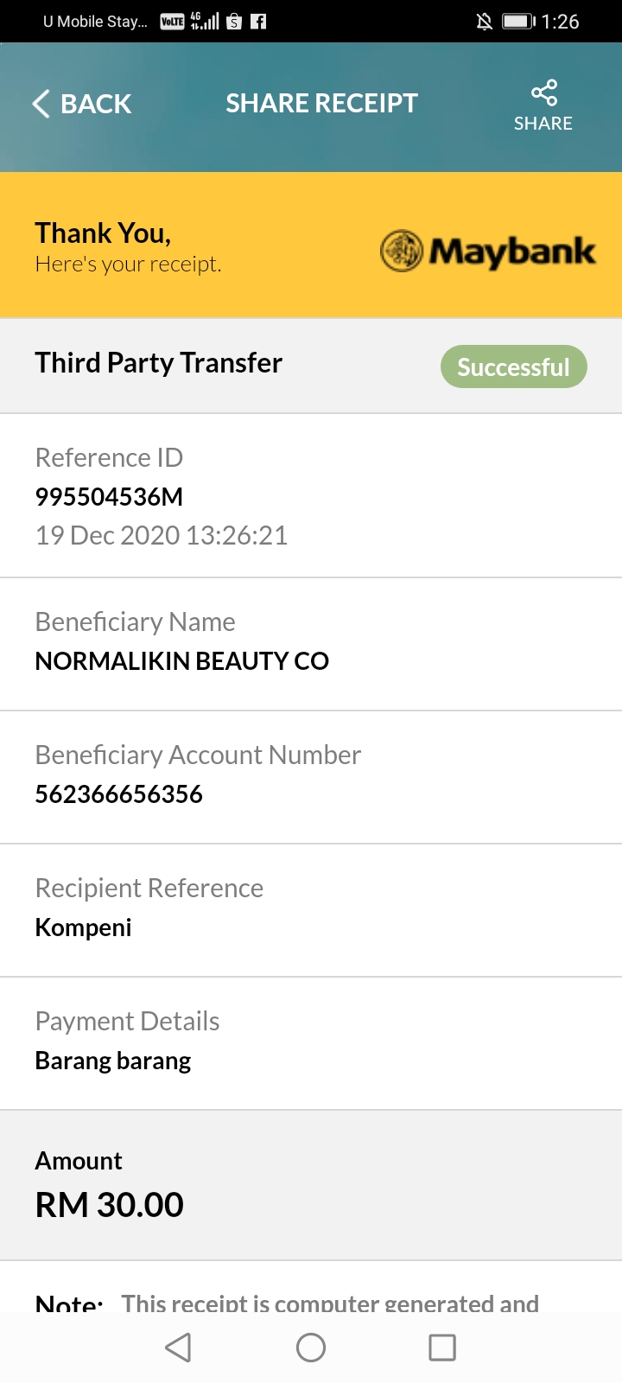Tap the muted notification bell icon
The height and width of the screenshot is (1383, 622).
(x=485, y=22)
